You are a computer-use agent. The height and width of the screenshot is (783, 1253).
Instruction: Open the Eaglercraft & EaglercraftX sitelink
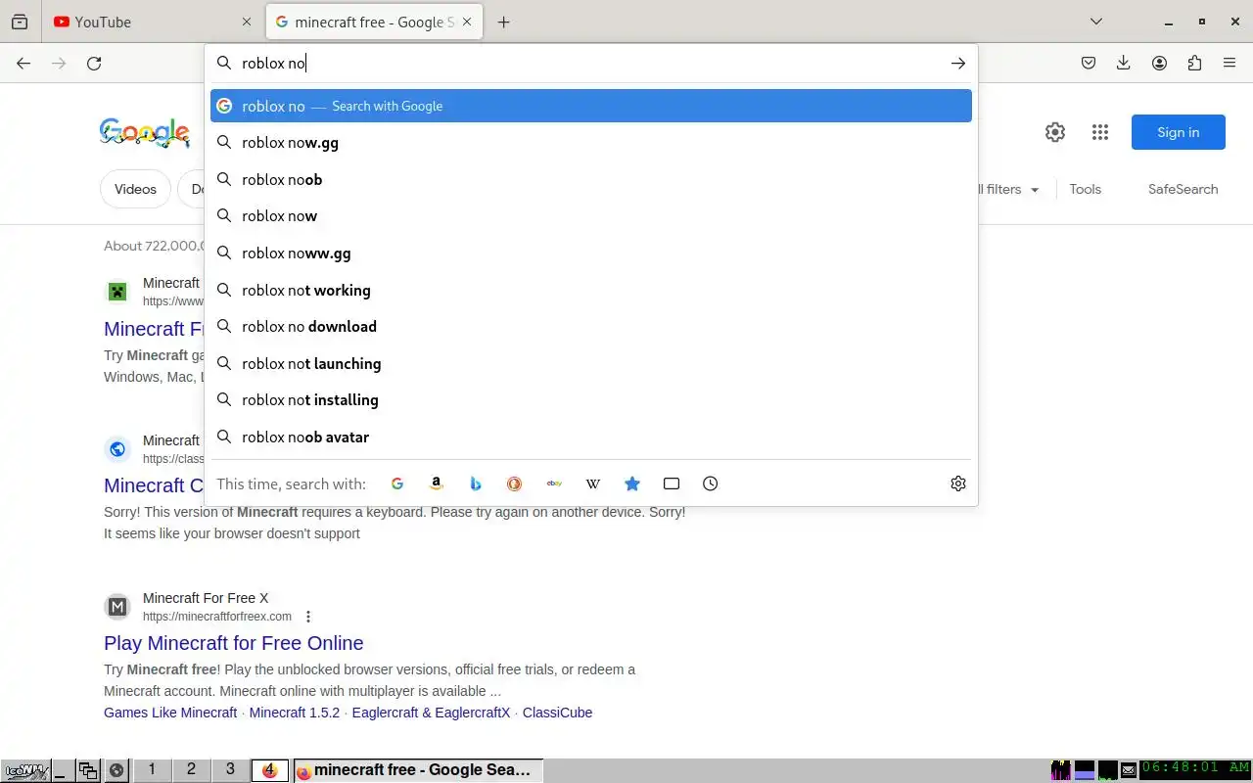pyautogui.click(x=432, y=713)
